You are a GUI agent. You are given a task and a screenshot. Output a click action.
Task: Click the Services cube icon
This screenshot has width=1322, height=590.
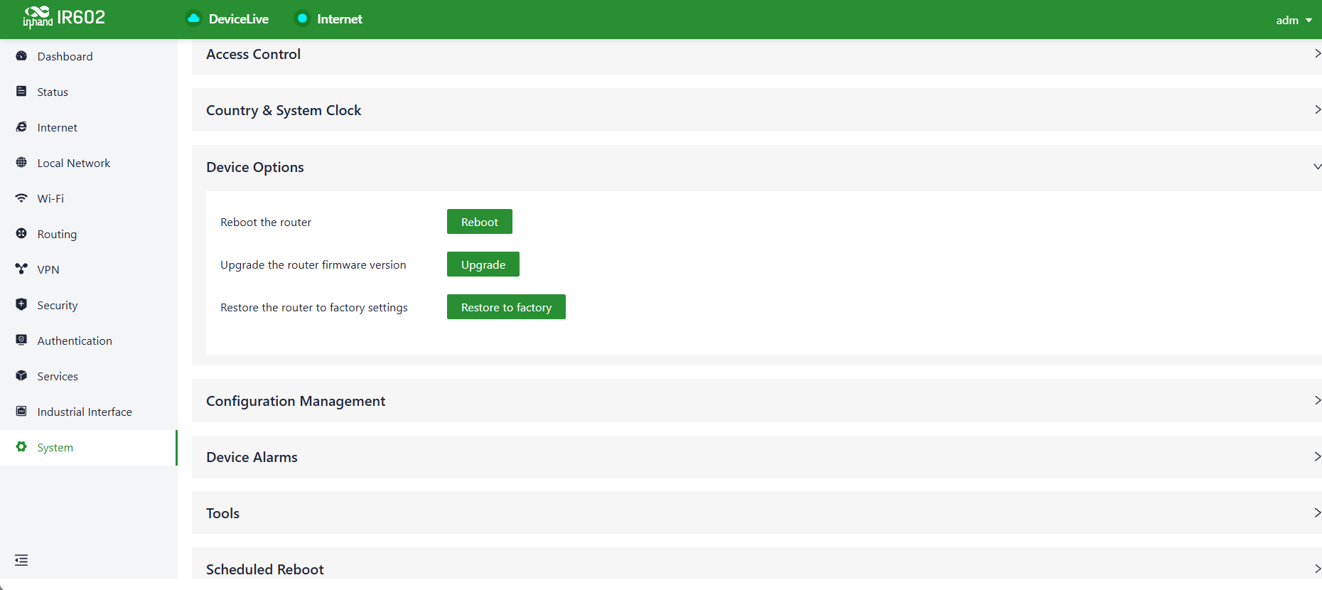[x=21, y=376]
